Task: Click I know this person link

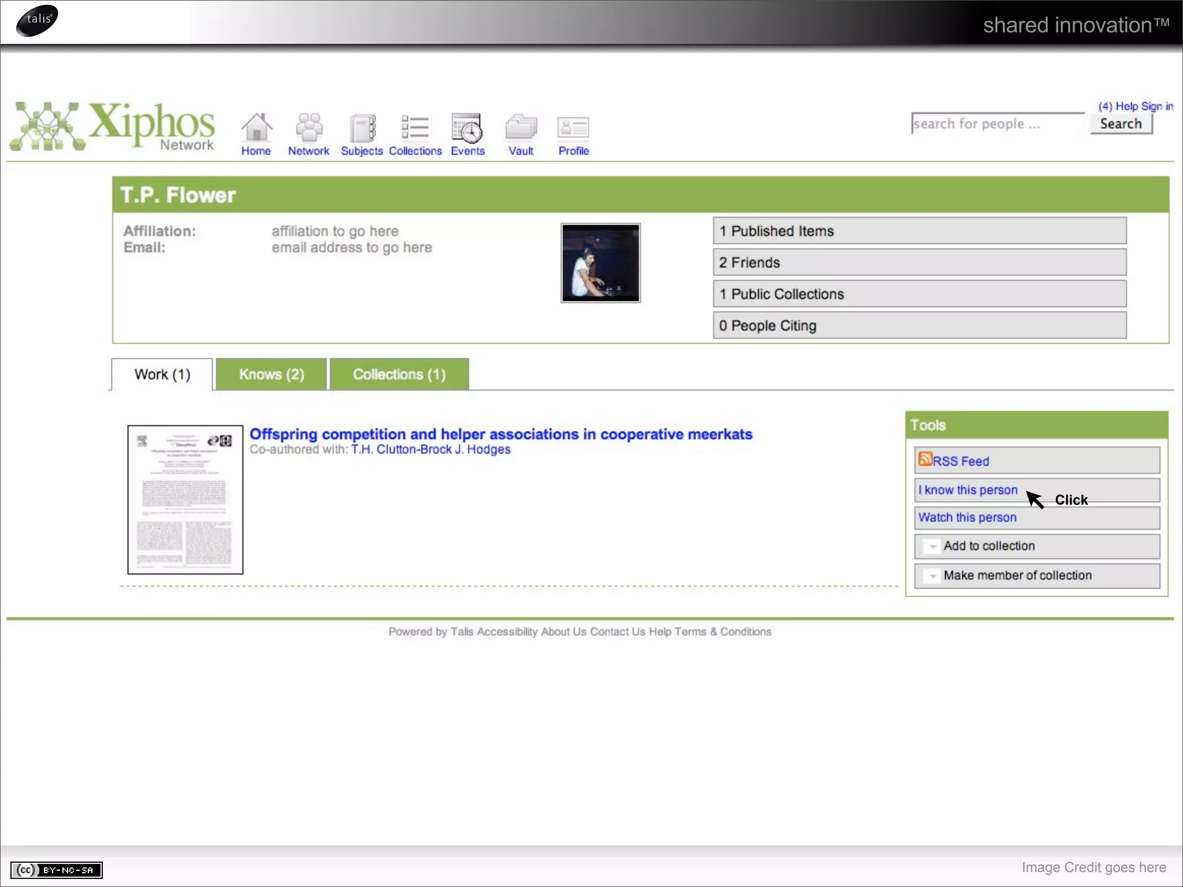Action: (968, 490)
